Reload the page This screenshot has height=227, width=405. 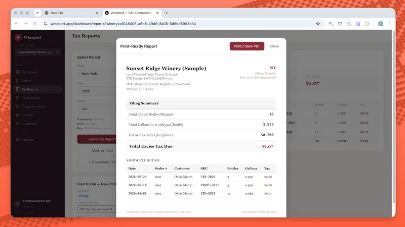tap(34, 24)
